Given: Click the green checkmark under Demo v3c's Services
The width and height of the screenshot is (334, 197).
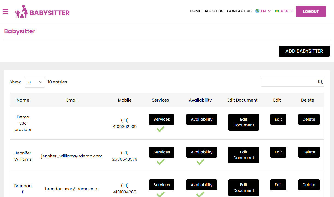Looking at the screenshot, I should tap(161, 129).
